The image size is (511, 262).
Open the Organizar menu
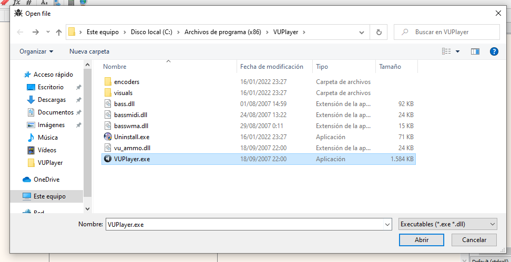coord(36,51)
